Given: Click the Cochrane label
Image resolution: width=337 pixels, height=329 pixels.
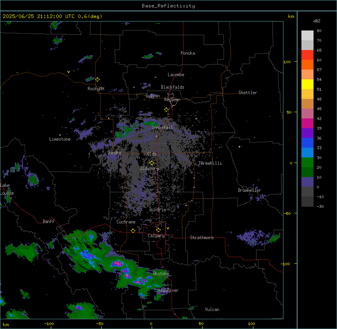Looking at the screenshot, I should coord(126,222).
